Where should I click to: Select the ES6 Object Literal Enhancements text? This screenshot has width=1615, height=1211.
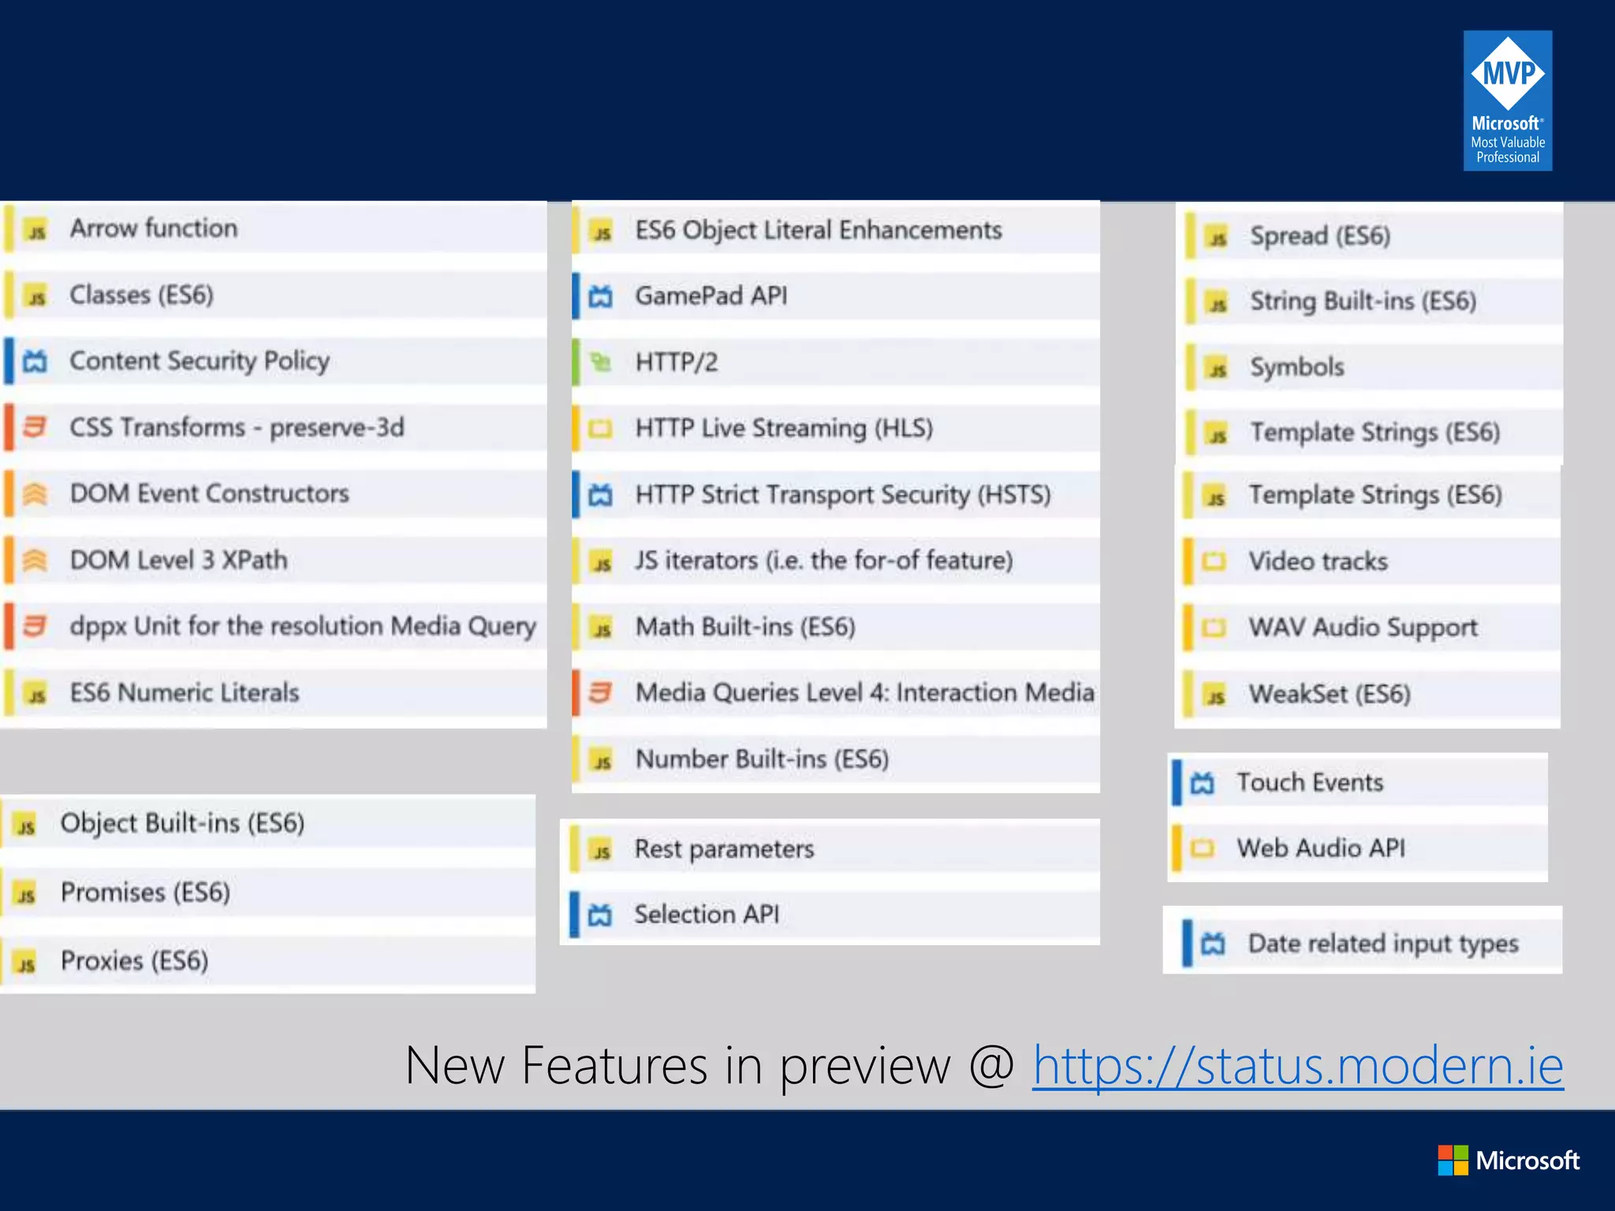coord(819,230)
